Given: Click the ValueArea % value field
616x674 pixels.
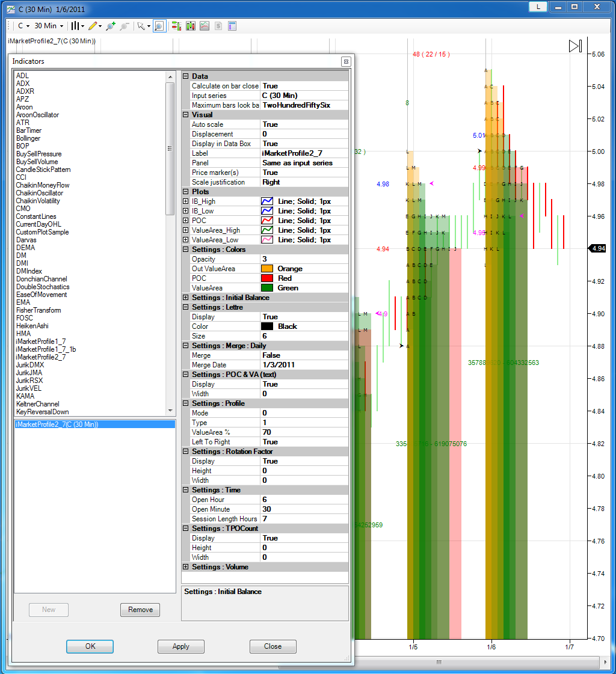Looking at the screenshot, I should (304, 432).
